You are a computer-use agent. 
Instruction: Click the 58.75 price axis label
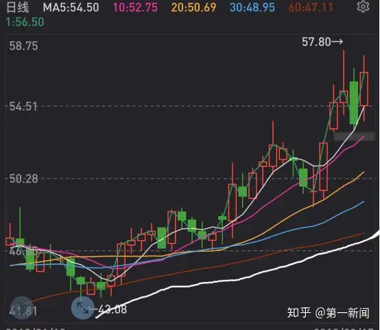pos(23,46)
